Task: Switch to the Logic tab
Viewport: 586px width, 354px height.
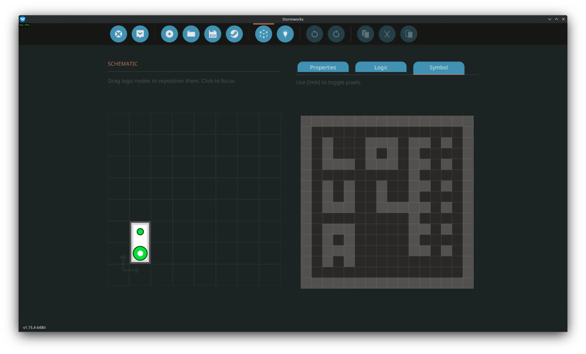Action: click(x=381, y=67)
